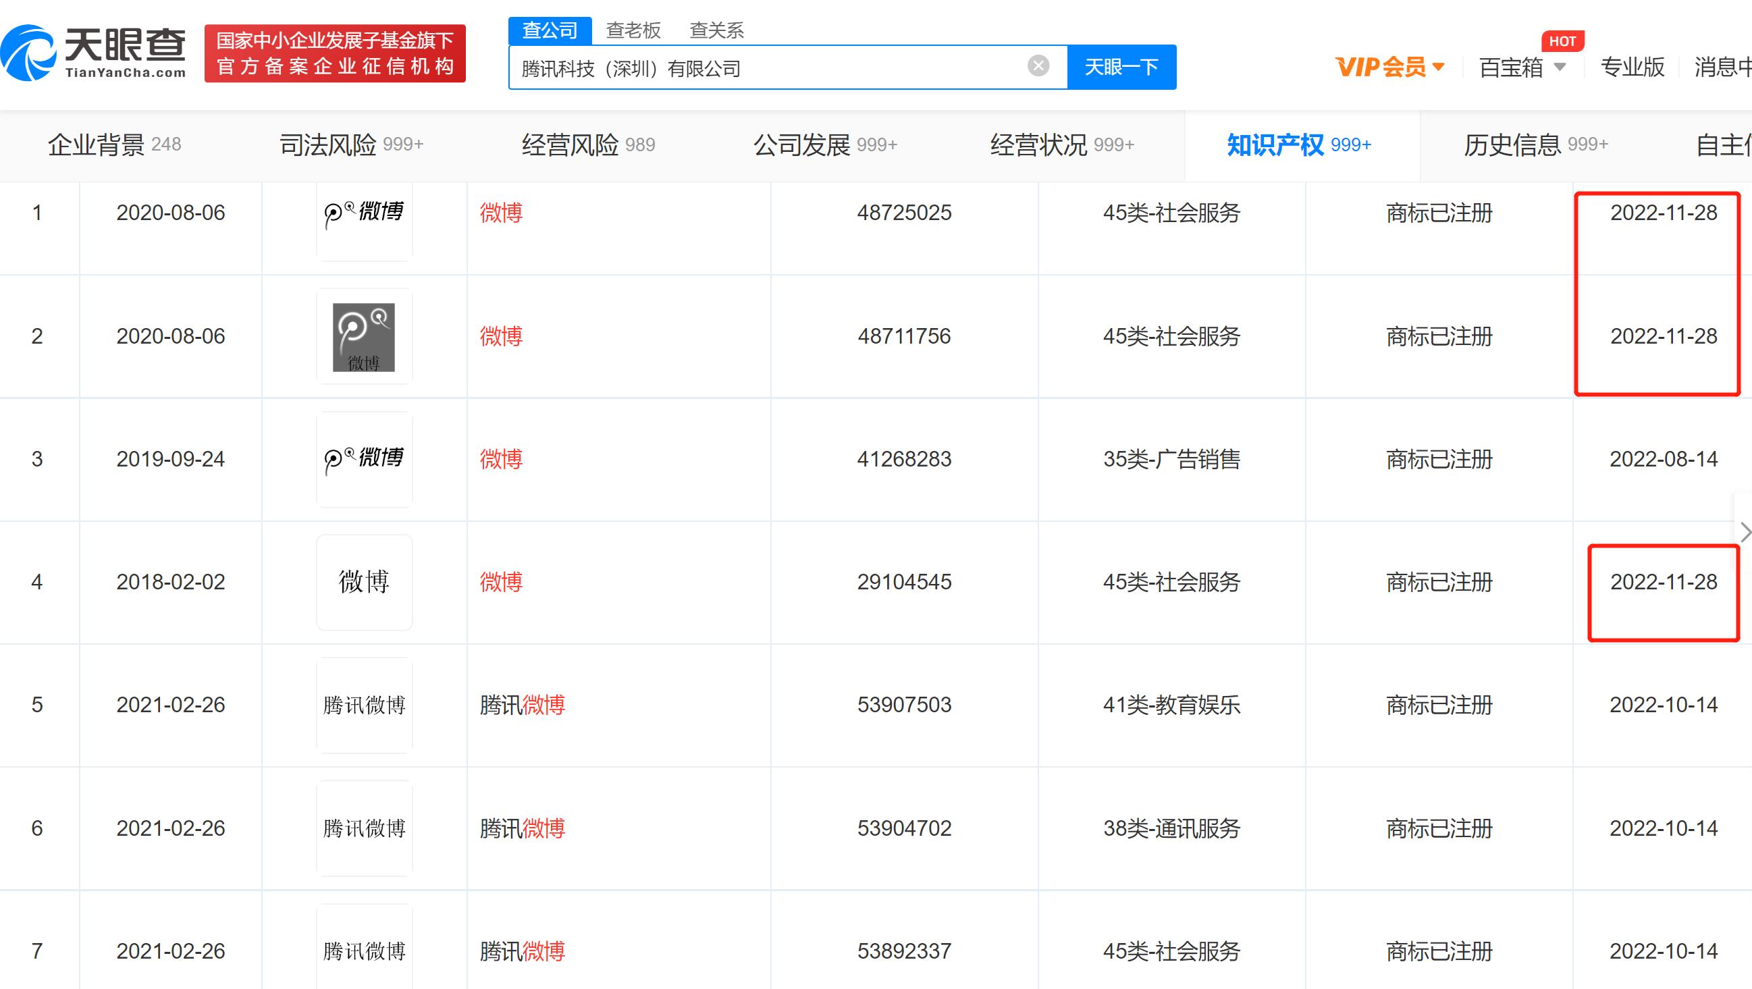This screenshot has width=1752, height=989.
Task: Clear the search box using the X icon
Action: (1037, 65)
